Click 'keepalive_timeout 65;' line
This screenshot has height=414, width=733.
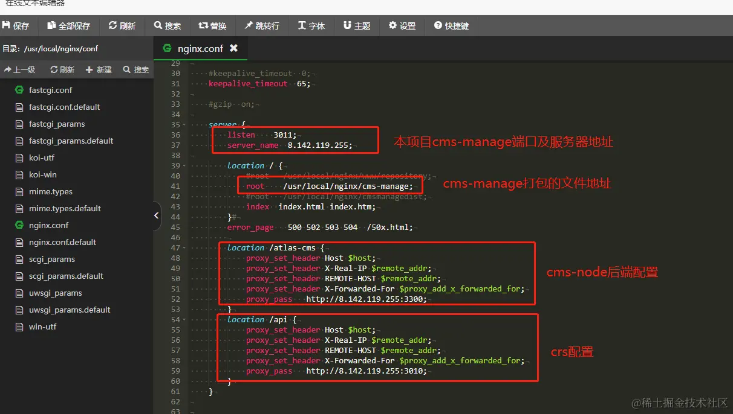pos(259,83)
